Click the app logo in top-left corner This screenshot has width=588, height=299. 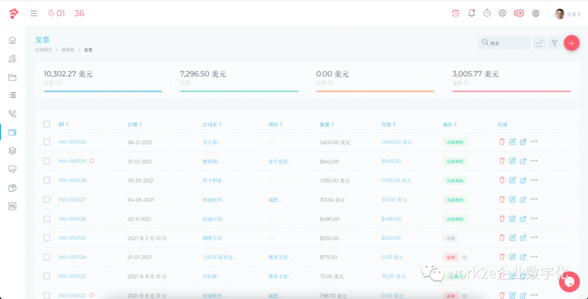pyautogui.click(x=13, y=14)
